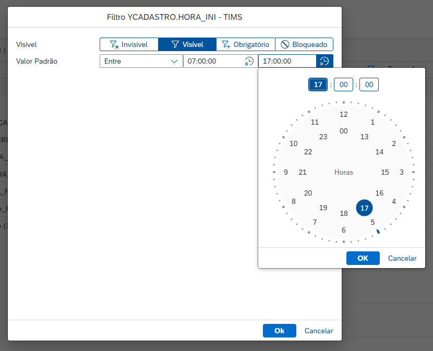Screen dimensions: 433x351
Task: Pick hour 1 on the clock
Action: tap(372, 122)
